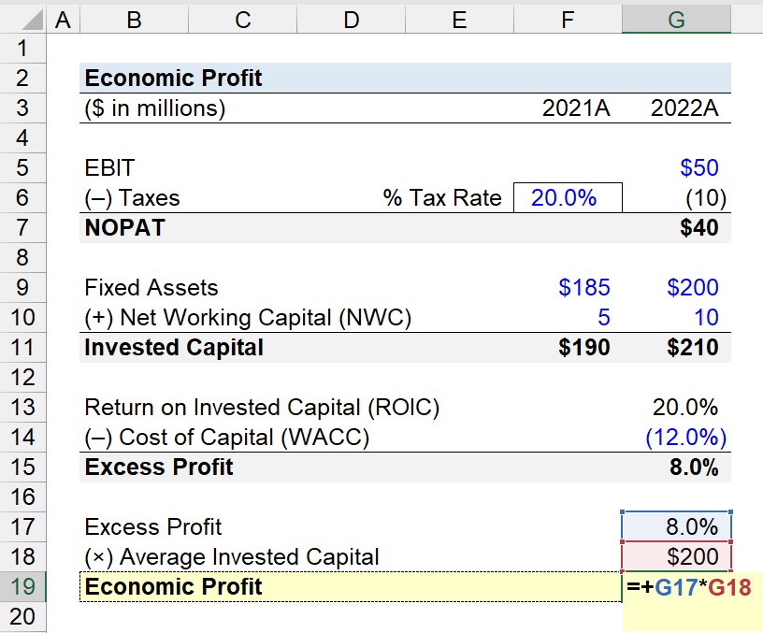Select column A header
The image size is (763, 633).
(x=63, y=20)
